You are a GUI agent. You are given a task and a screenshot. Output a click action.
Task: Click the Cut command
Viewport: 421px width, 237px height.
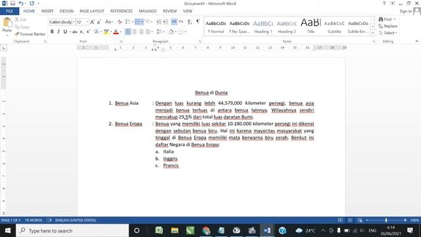point(20,20)
